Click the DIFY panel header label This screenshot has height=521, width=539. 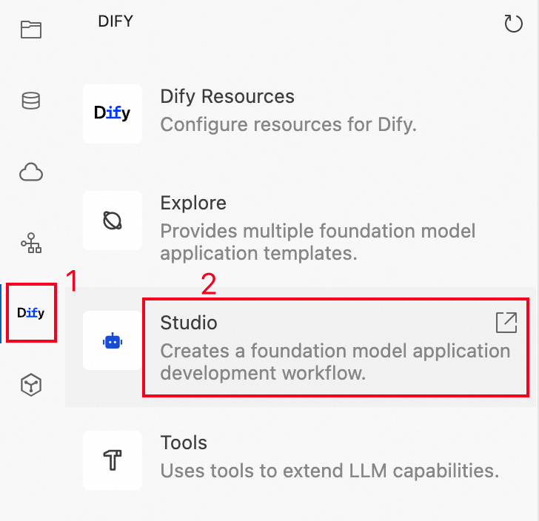[x=115, y=21]
